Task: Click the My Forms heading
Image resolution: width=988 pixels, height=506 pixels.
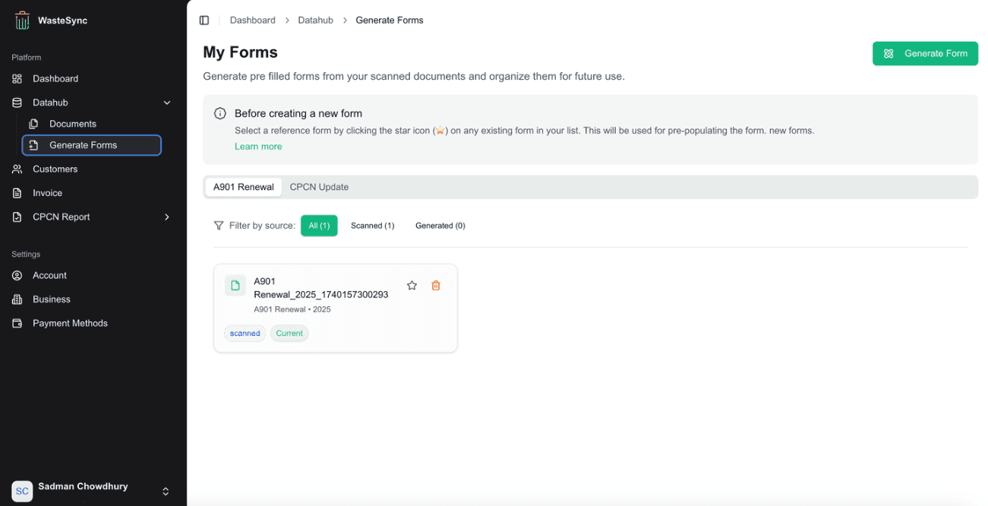Action: [240, 52]
